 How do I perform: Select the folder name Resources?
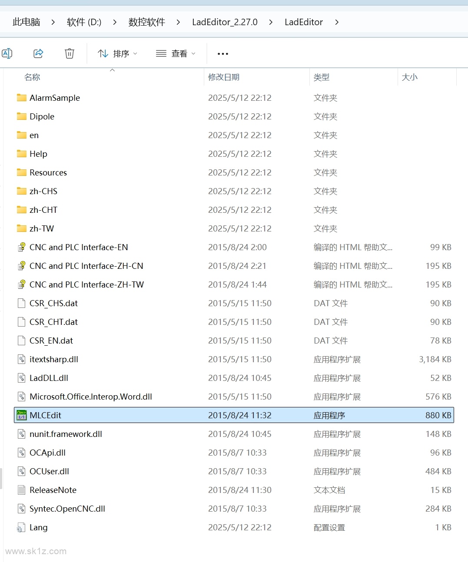[48, 172]
